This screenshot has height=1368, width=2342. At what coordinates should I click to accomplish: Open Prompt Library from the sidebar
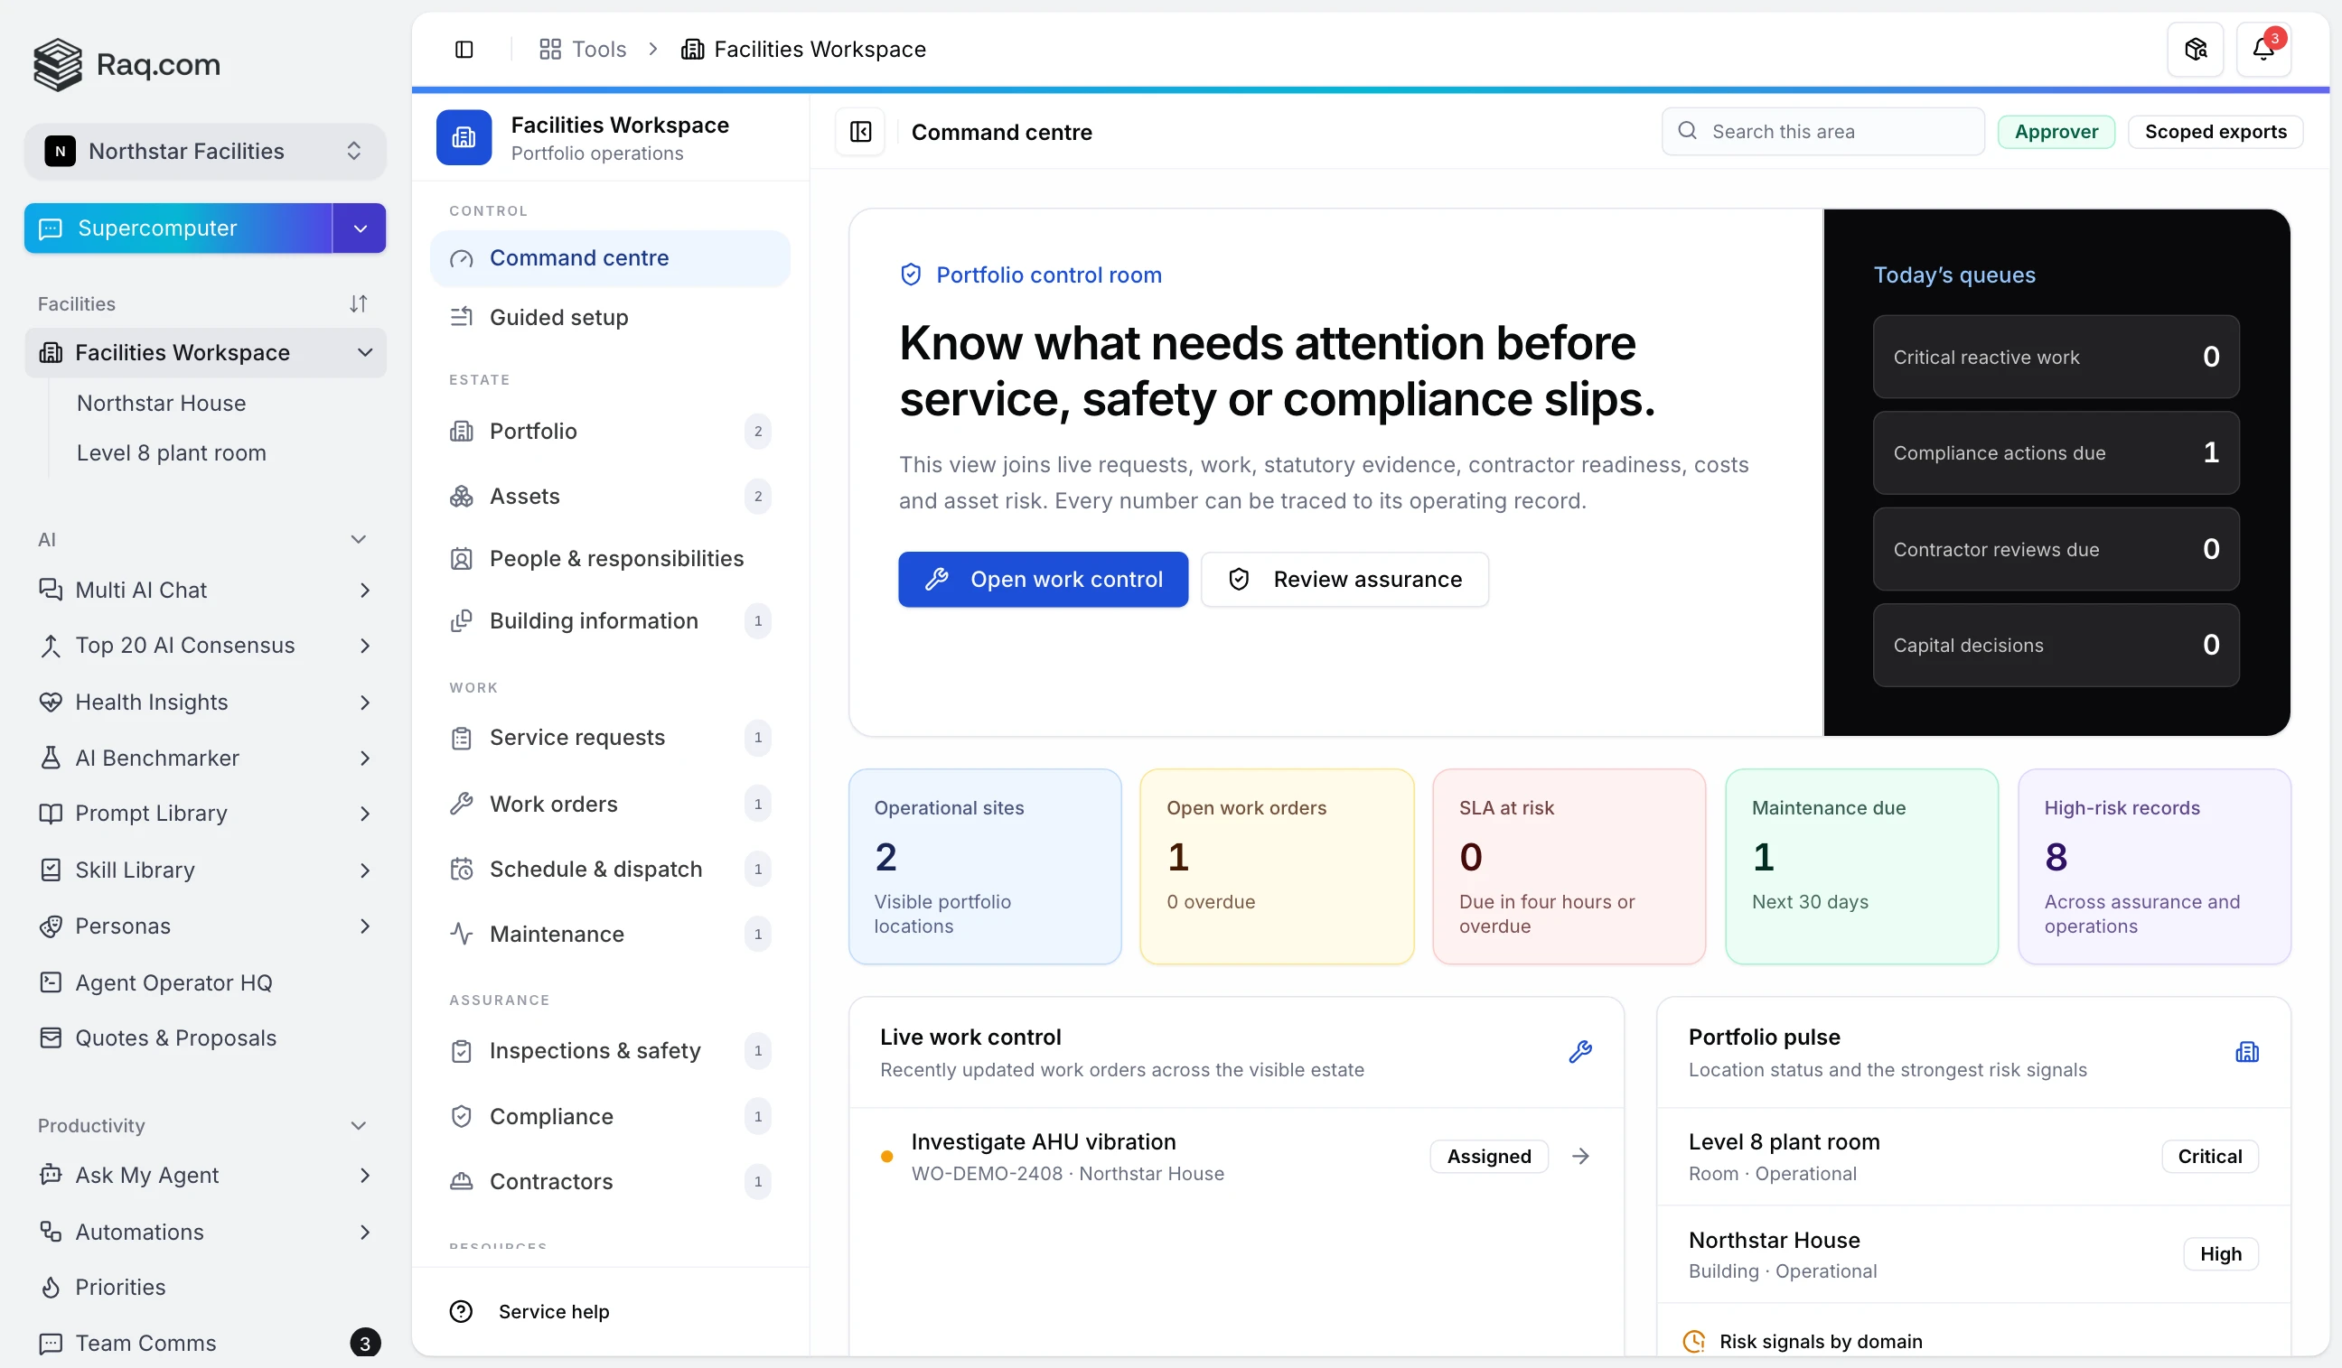point(205,814)
